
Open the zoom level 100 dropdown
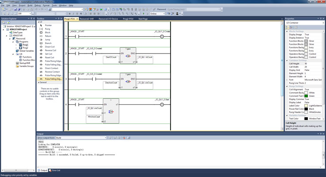click(x=30, y=14)
